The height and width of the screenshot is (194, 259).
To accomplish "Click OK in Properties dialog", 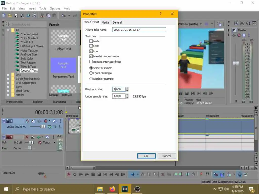I will (x=146, y=156).
